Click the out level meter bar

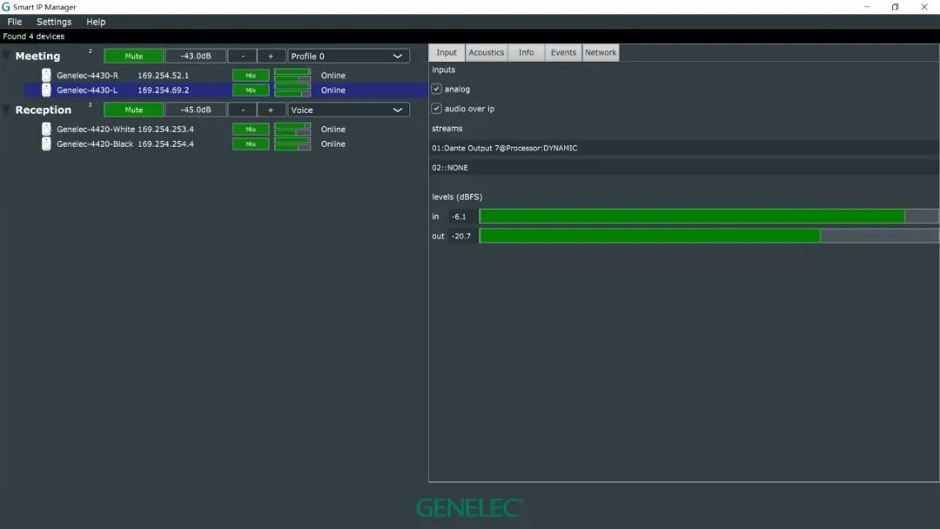click(709, 236)
